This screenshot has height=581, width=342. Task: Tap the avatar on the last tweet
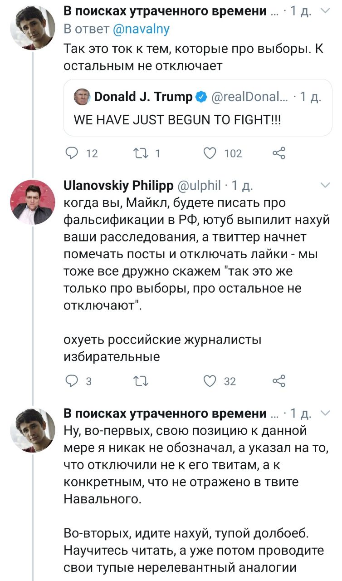point(32,429)
